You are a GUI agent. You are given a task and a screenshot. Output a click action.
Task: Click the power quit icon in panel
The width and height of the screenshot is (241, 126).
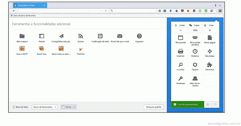point(215,104)
